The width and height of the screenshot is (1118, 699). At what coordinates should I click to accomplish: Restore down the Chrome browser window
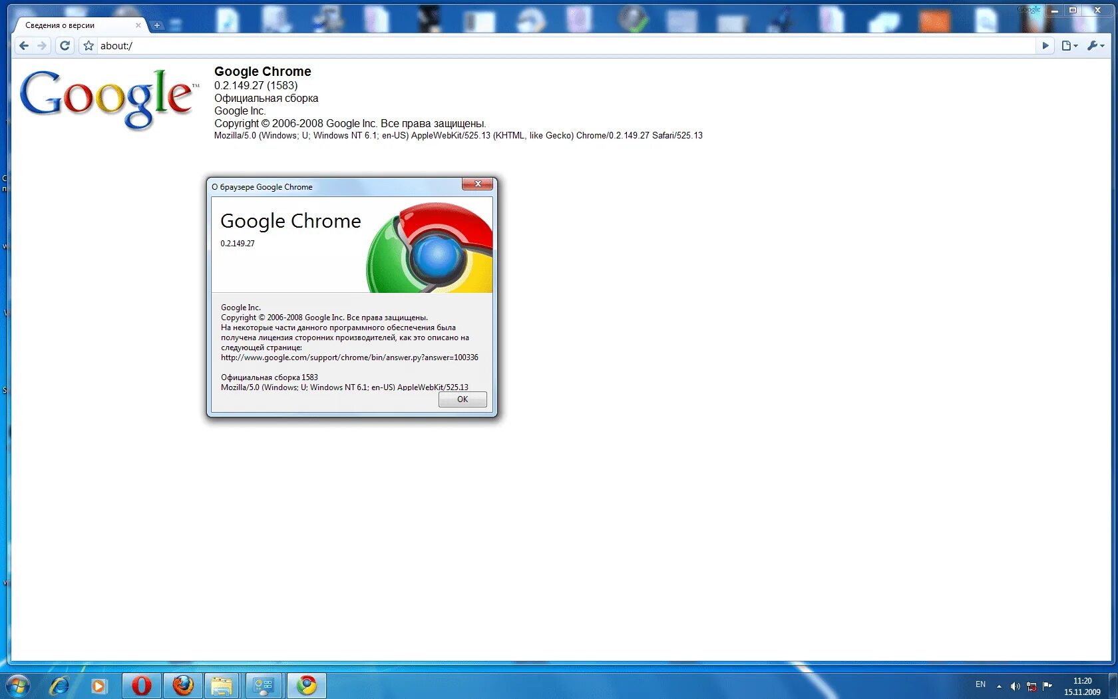[x=1073, y=11]
